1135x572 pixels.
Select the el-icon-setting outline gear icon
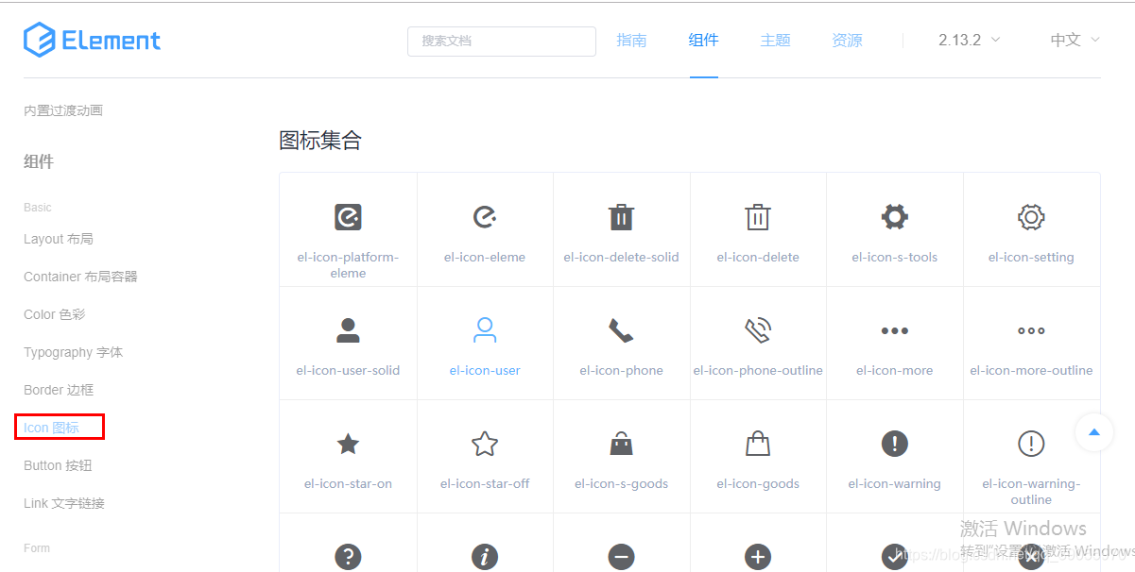point(1031,217)
